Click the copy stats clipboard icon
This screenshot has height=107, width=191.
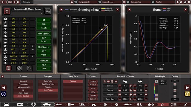point(9,68)
